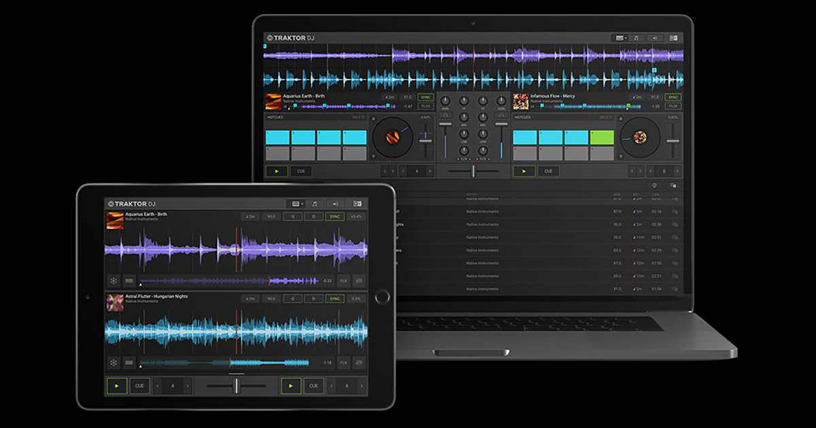
Task: Click the DELETE hotcue button on laptop deck B
Action: pos(607,117)
